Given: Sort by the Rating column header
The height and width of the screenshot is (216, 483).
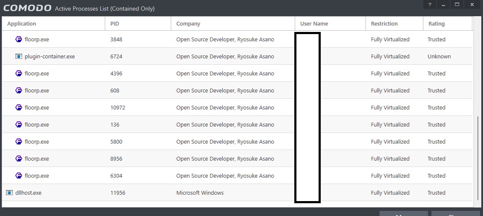Looking at the screenshot, I should [x=436, y=24].
